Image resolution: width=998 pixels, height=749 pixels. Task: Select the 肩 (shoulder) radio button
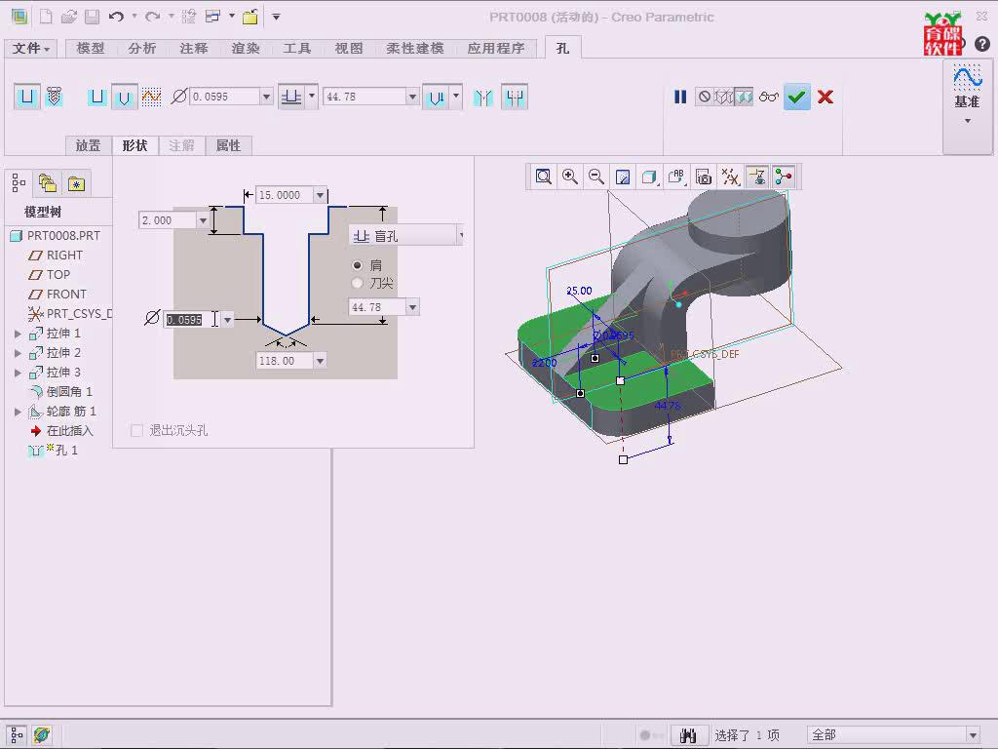358,265
